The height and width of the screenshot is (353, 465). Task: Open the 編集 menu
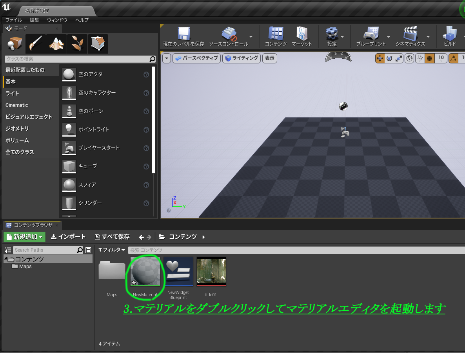point(35,20)
